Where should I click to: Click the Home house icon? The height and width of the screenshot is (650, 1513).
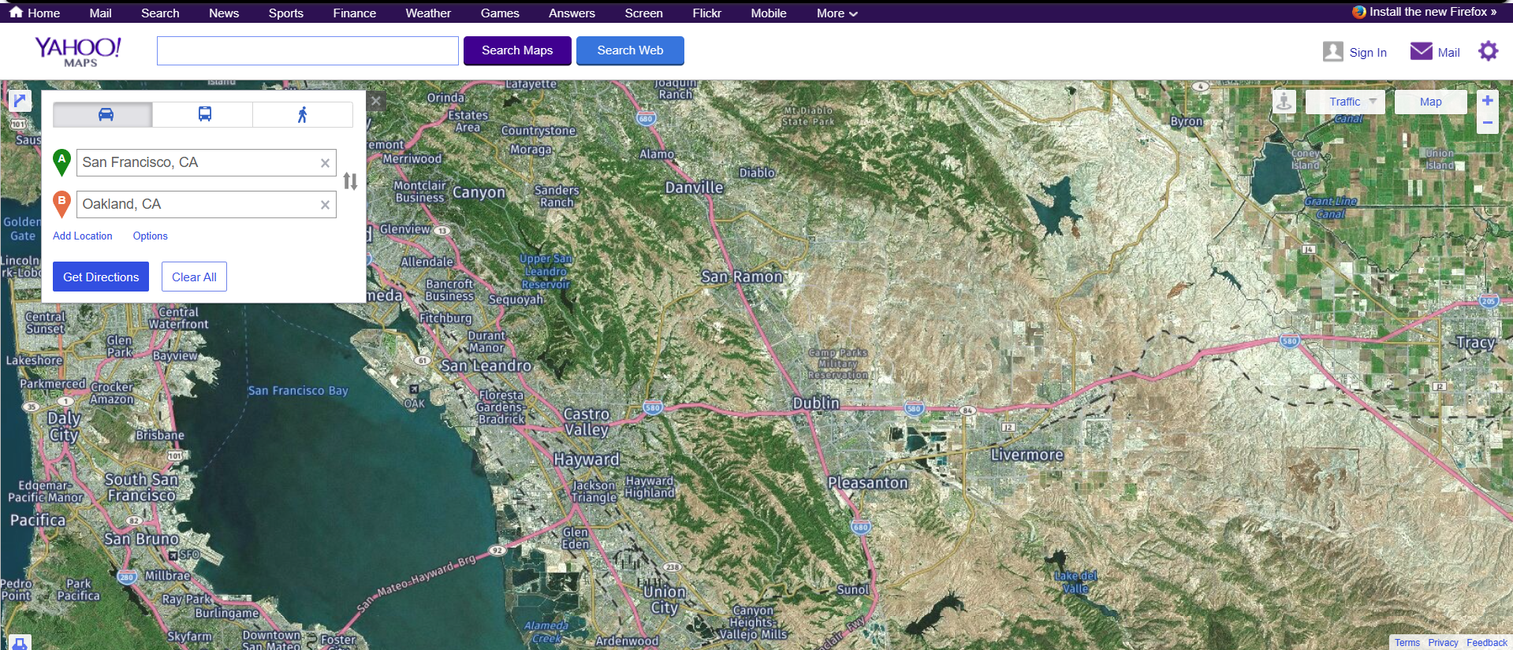[x=16, y=12]
